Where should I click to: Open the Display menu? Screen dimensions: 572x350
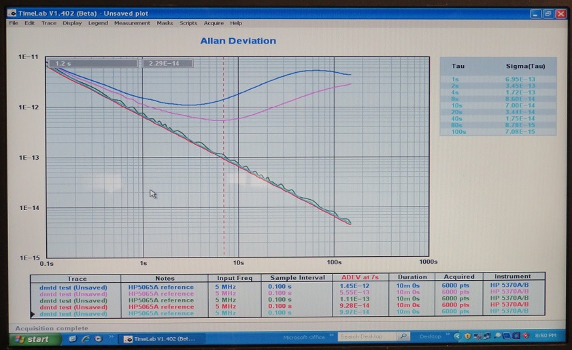click(72, 23)
